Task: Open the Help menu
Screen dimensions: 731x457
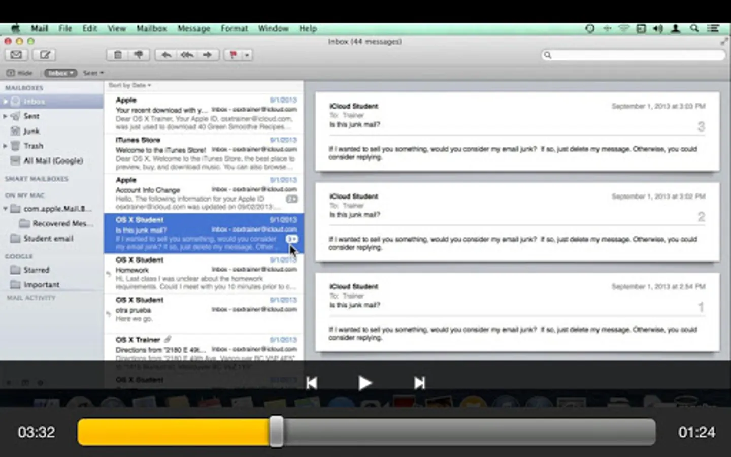Action: (308, 28)
